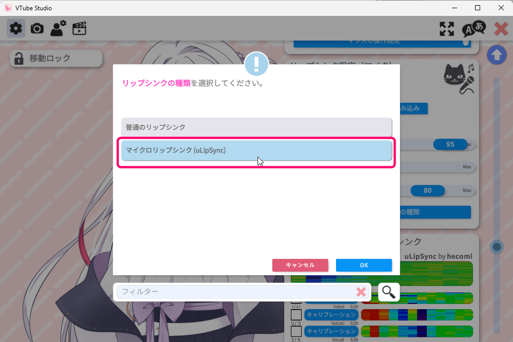Click into the フィルター text field
The width and height of the screenshot is (513, 342).
click(236, 292)
